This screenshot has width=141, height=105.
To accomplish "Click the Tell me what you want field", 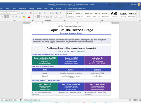I will coord(77,8).
